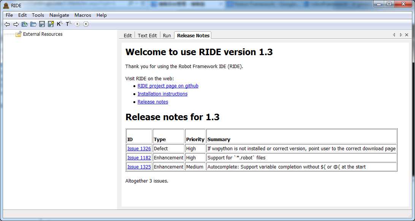The height and width of the screenshot is (221, 415).
Task: Click the Autocomplete variable completion summary cell
Action: [301, 167]
